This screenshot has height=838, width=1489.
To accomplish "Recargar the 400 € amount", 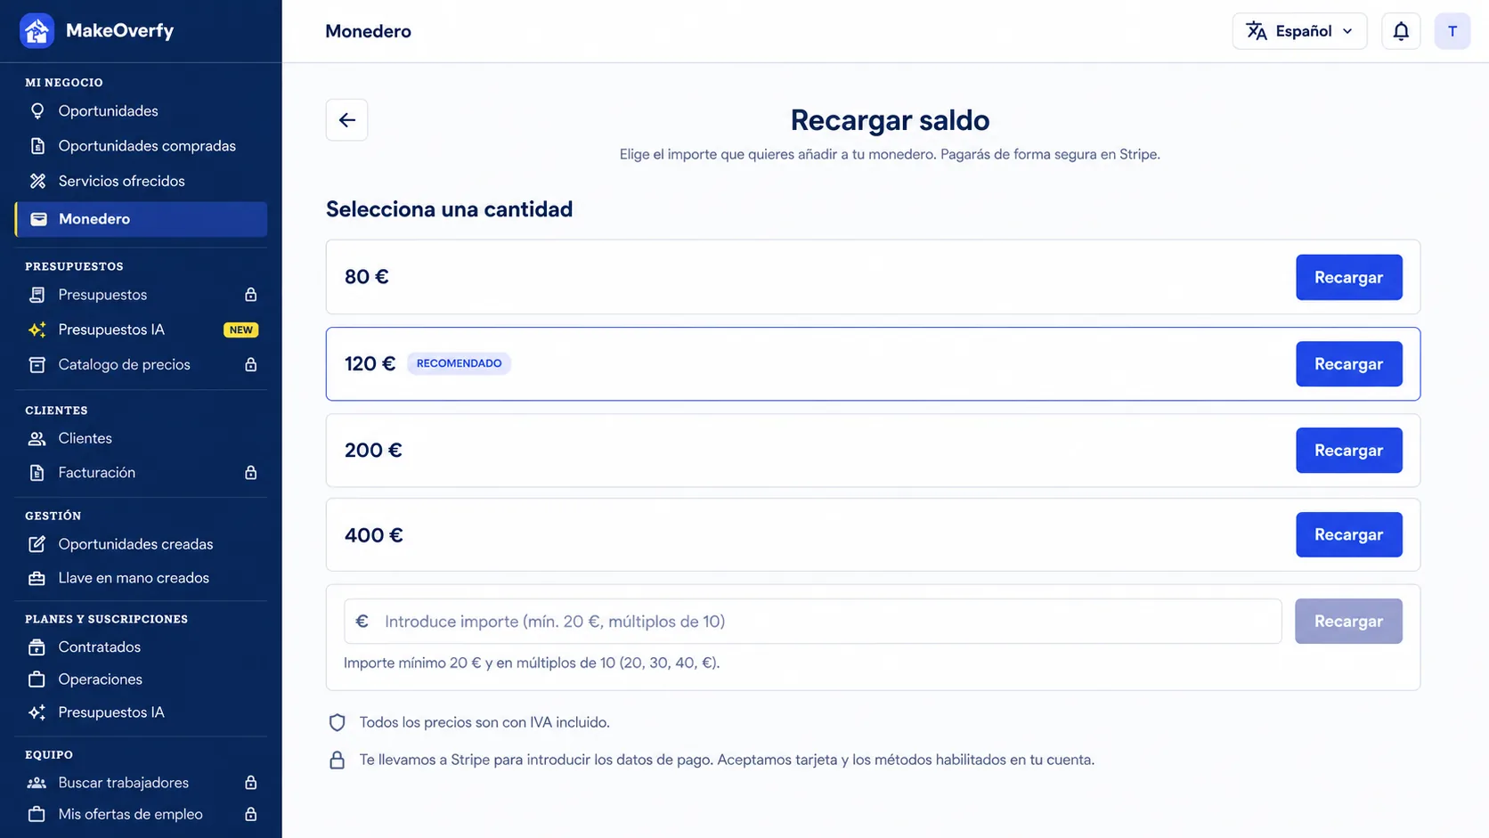I will point(1348,534).
